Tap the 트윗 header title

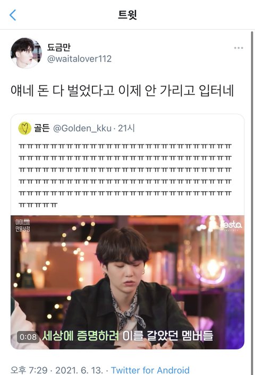tap(127, 14)
